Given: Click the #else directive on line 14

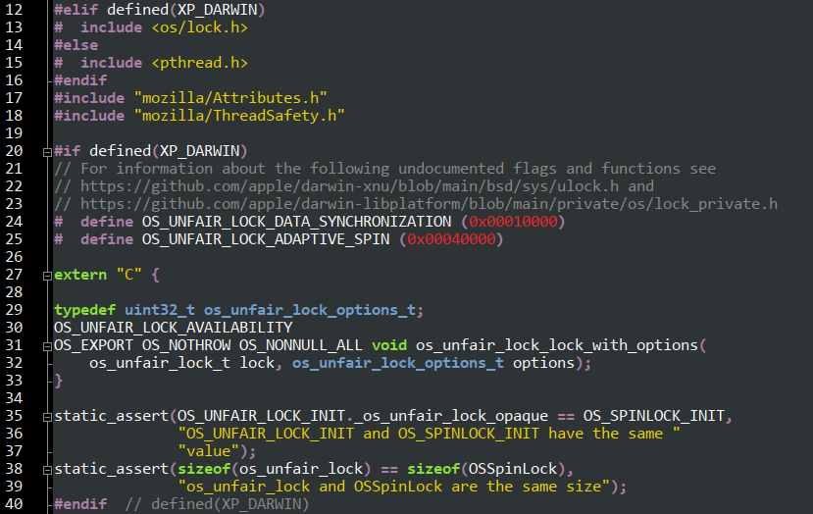Looking at the screenshot, I should pyautogui.click(x=76, y=45).
